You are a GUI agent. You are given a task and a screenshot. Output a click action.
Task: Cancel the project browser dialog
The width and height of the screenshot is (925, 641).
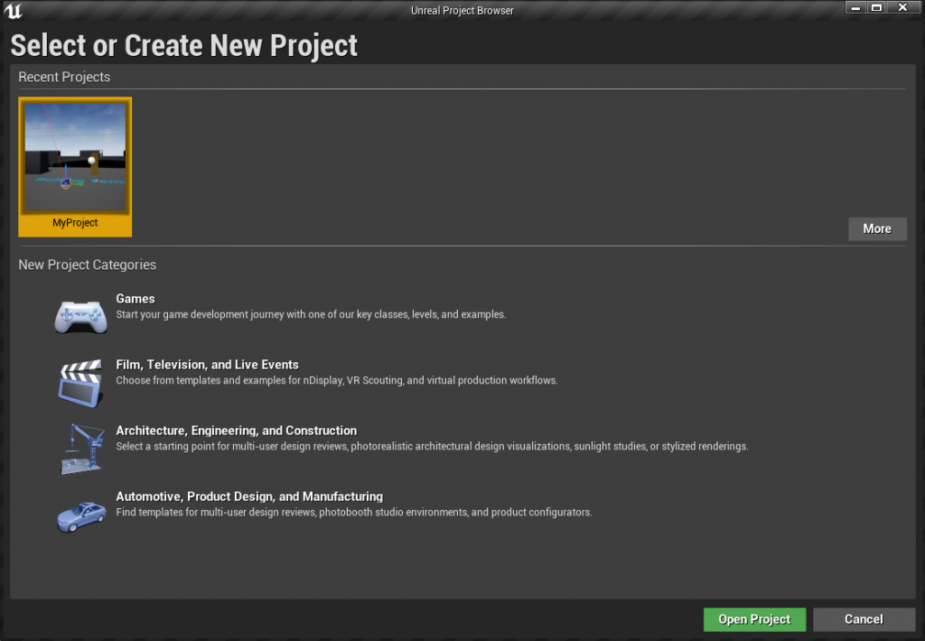tap(864, 619)
